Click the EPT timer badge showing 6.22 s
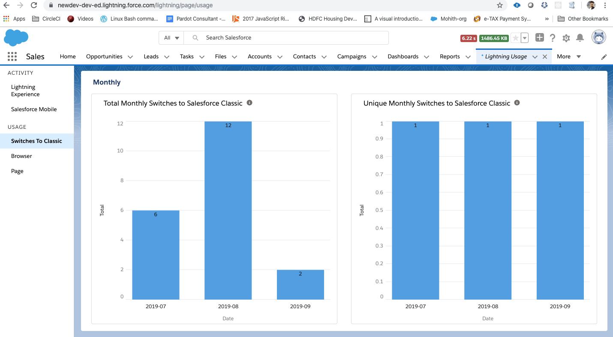The height and width of the screenshot is (337, 613). tap(469, 38)
